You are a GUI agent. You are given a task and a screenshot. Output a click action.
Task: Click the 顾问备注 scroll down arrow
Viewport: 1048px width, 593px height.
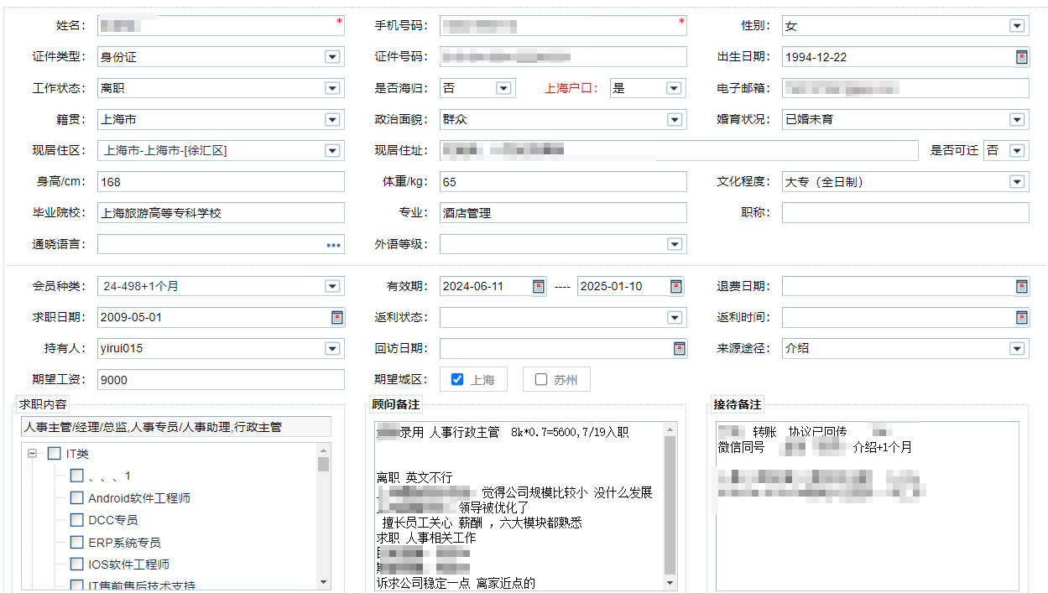click(670, 583)
